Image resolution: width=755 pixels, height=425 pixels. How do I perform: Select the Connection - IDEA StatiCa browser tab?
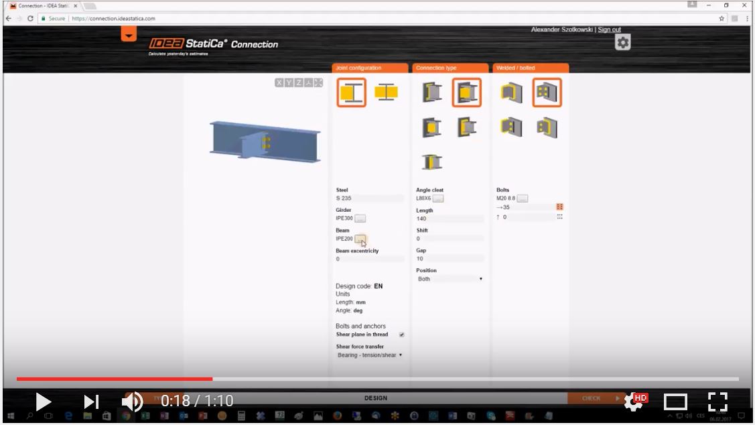point(44,6)
